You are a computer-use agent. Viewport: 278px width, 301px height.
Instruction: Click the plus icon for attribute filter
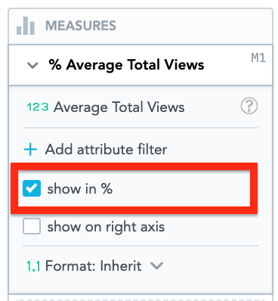pyautogui.click(x=30, y=149)
